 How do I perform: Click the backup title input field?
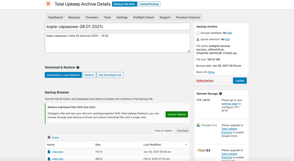[x=117, y=26]
